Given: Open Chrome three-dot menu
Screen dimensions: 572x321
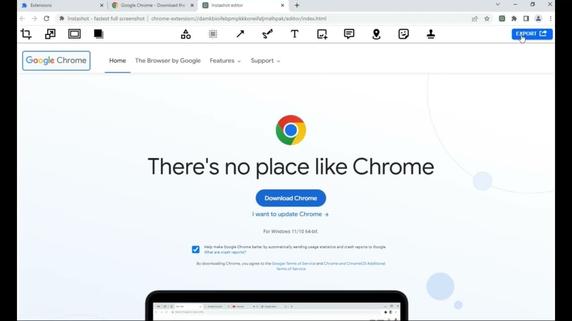Looking at the screenshot, I should [551, 19].
